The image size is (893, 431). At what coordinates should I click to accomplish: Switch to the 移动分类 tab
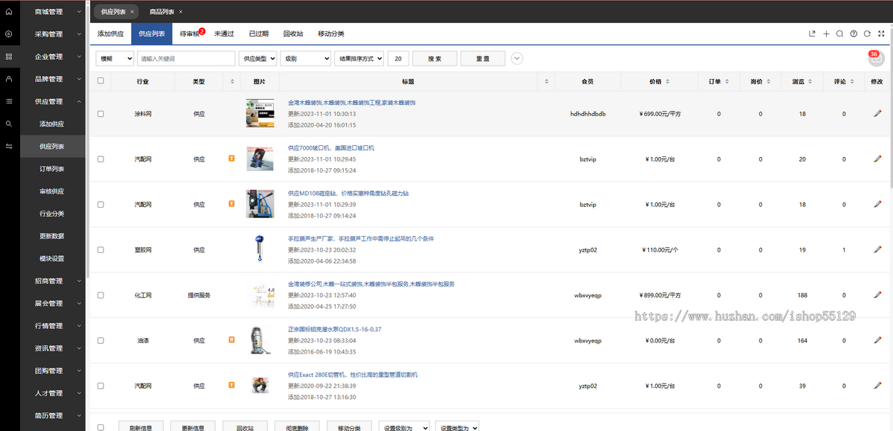coord(330,33)
